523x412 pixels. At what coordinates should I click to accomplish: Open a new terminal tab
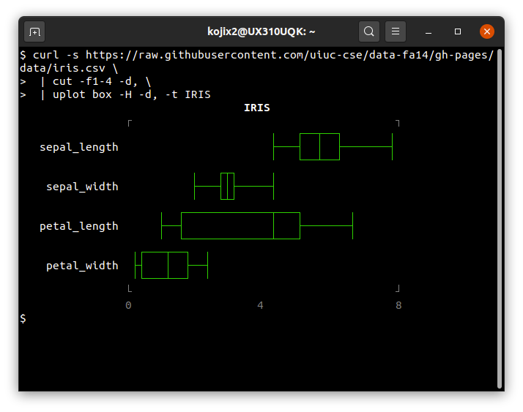pos(34,31)
